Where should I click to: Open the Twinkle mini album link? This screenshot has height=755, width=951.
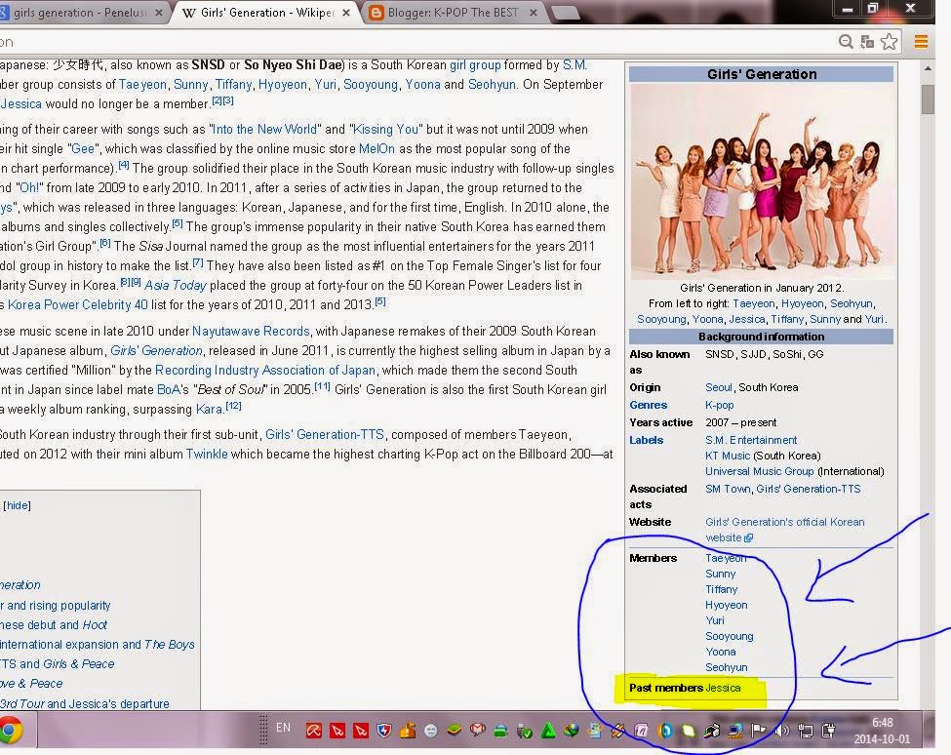[207, 454]
